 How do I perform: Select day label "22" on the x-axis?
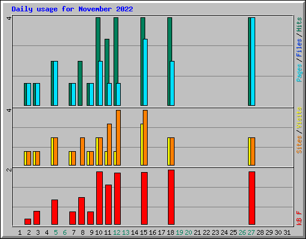(206, 232)
